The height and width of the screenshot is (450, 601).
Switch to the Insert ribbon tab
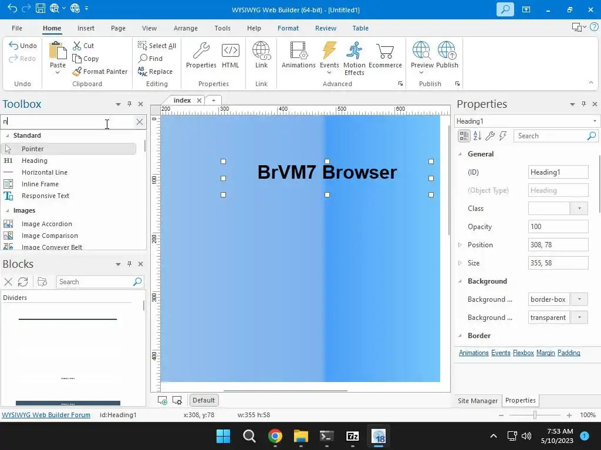click(x=86, y=28)
